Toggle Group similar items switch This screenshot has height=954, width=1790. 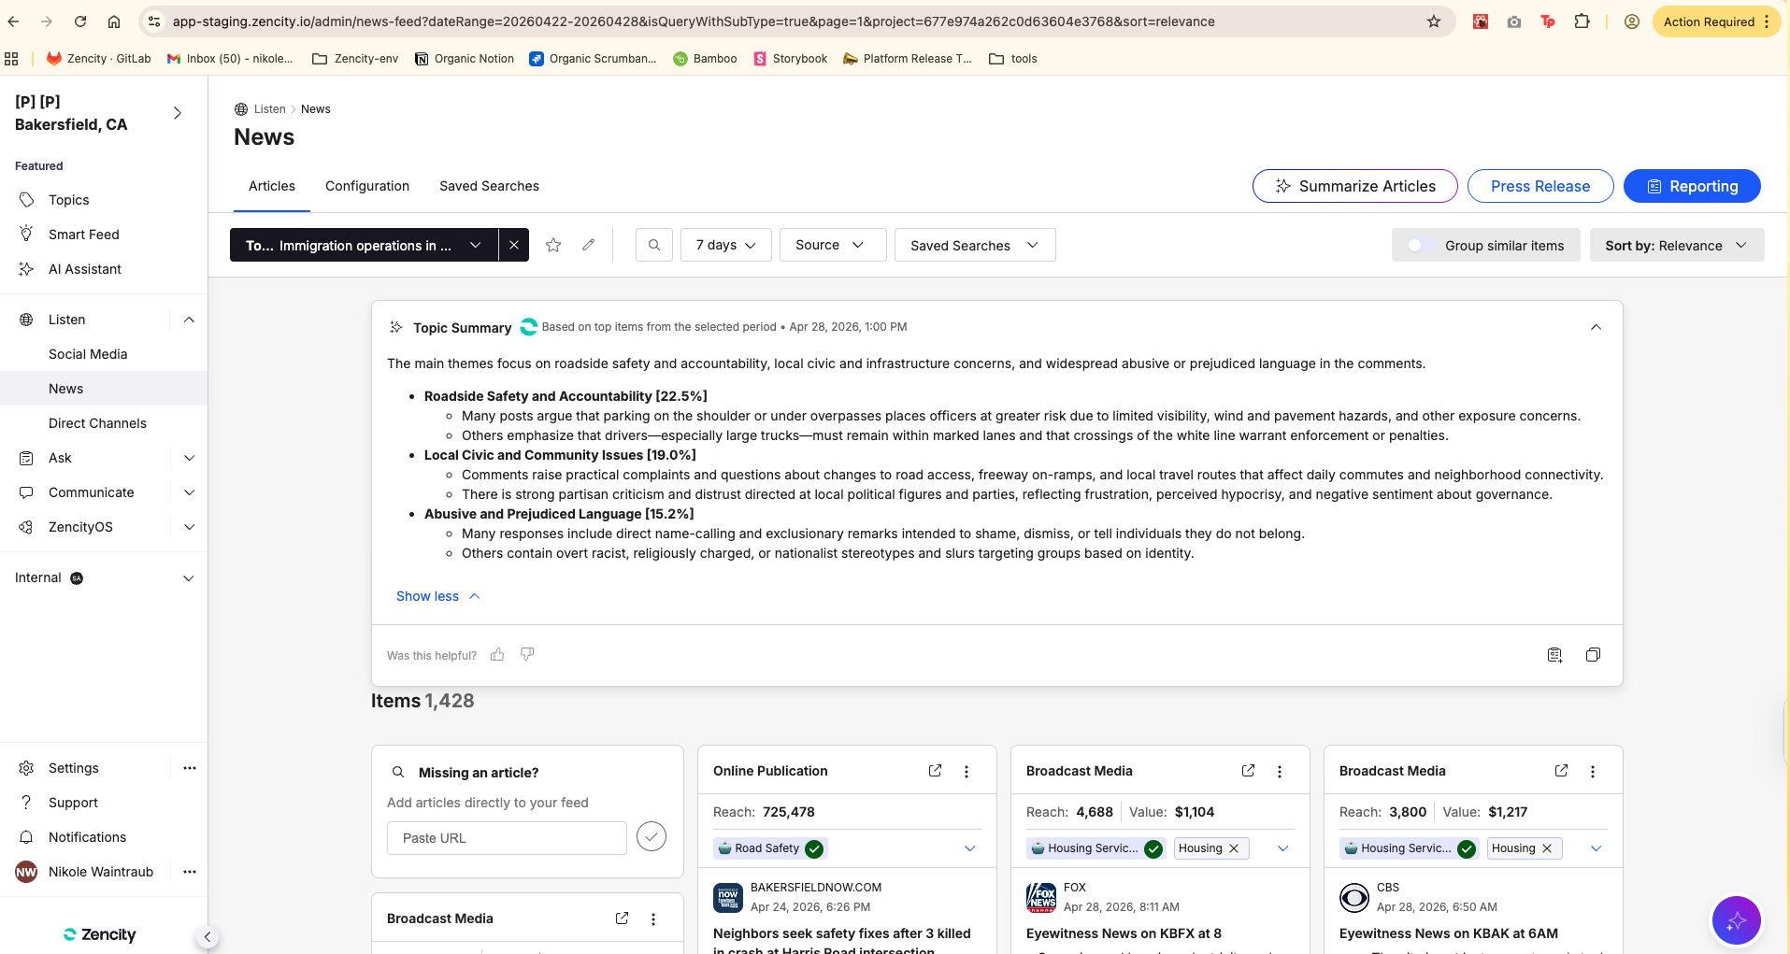tap(1418, 245)
